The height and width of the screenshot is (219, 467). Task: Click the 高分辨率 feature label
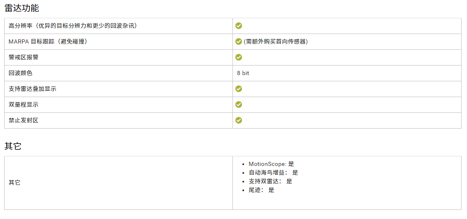pos(73,26)
